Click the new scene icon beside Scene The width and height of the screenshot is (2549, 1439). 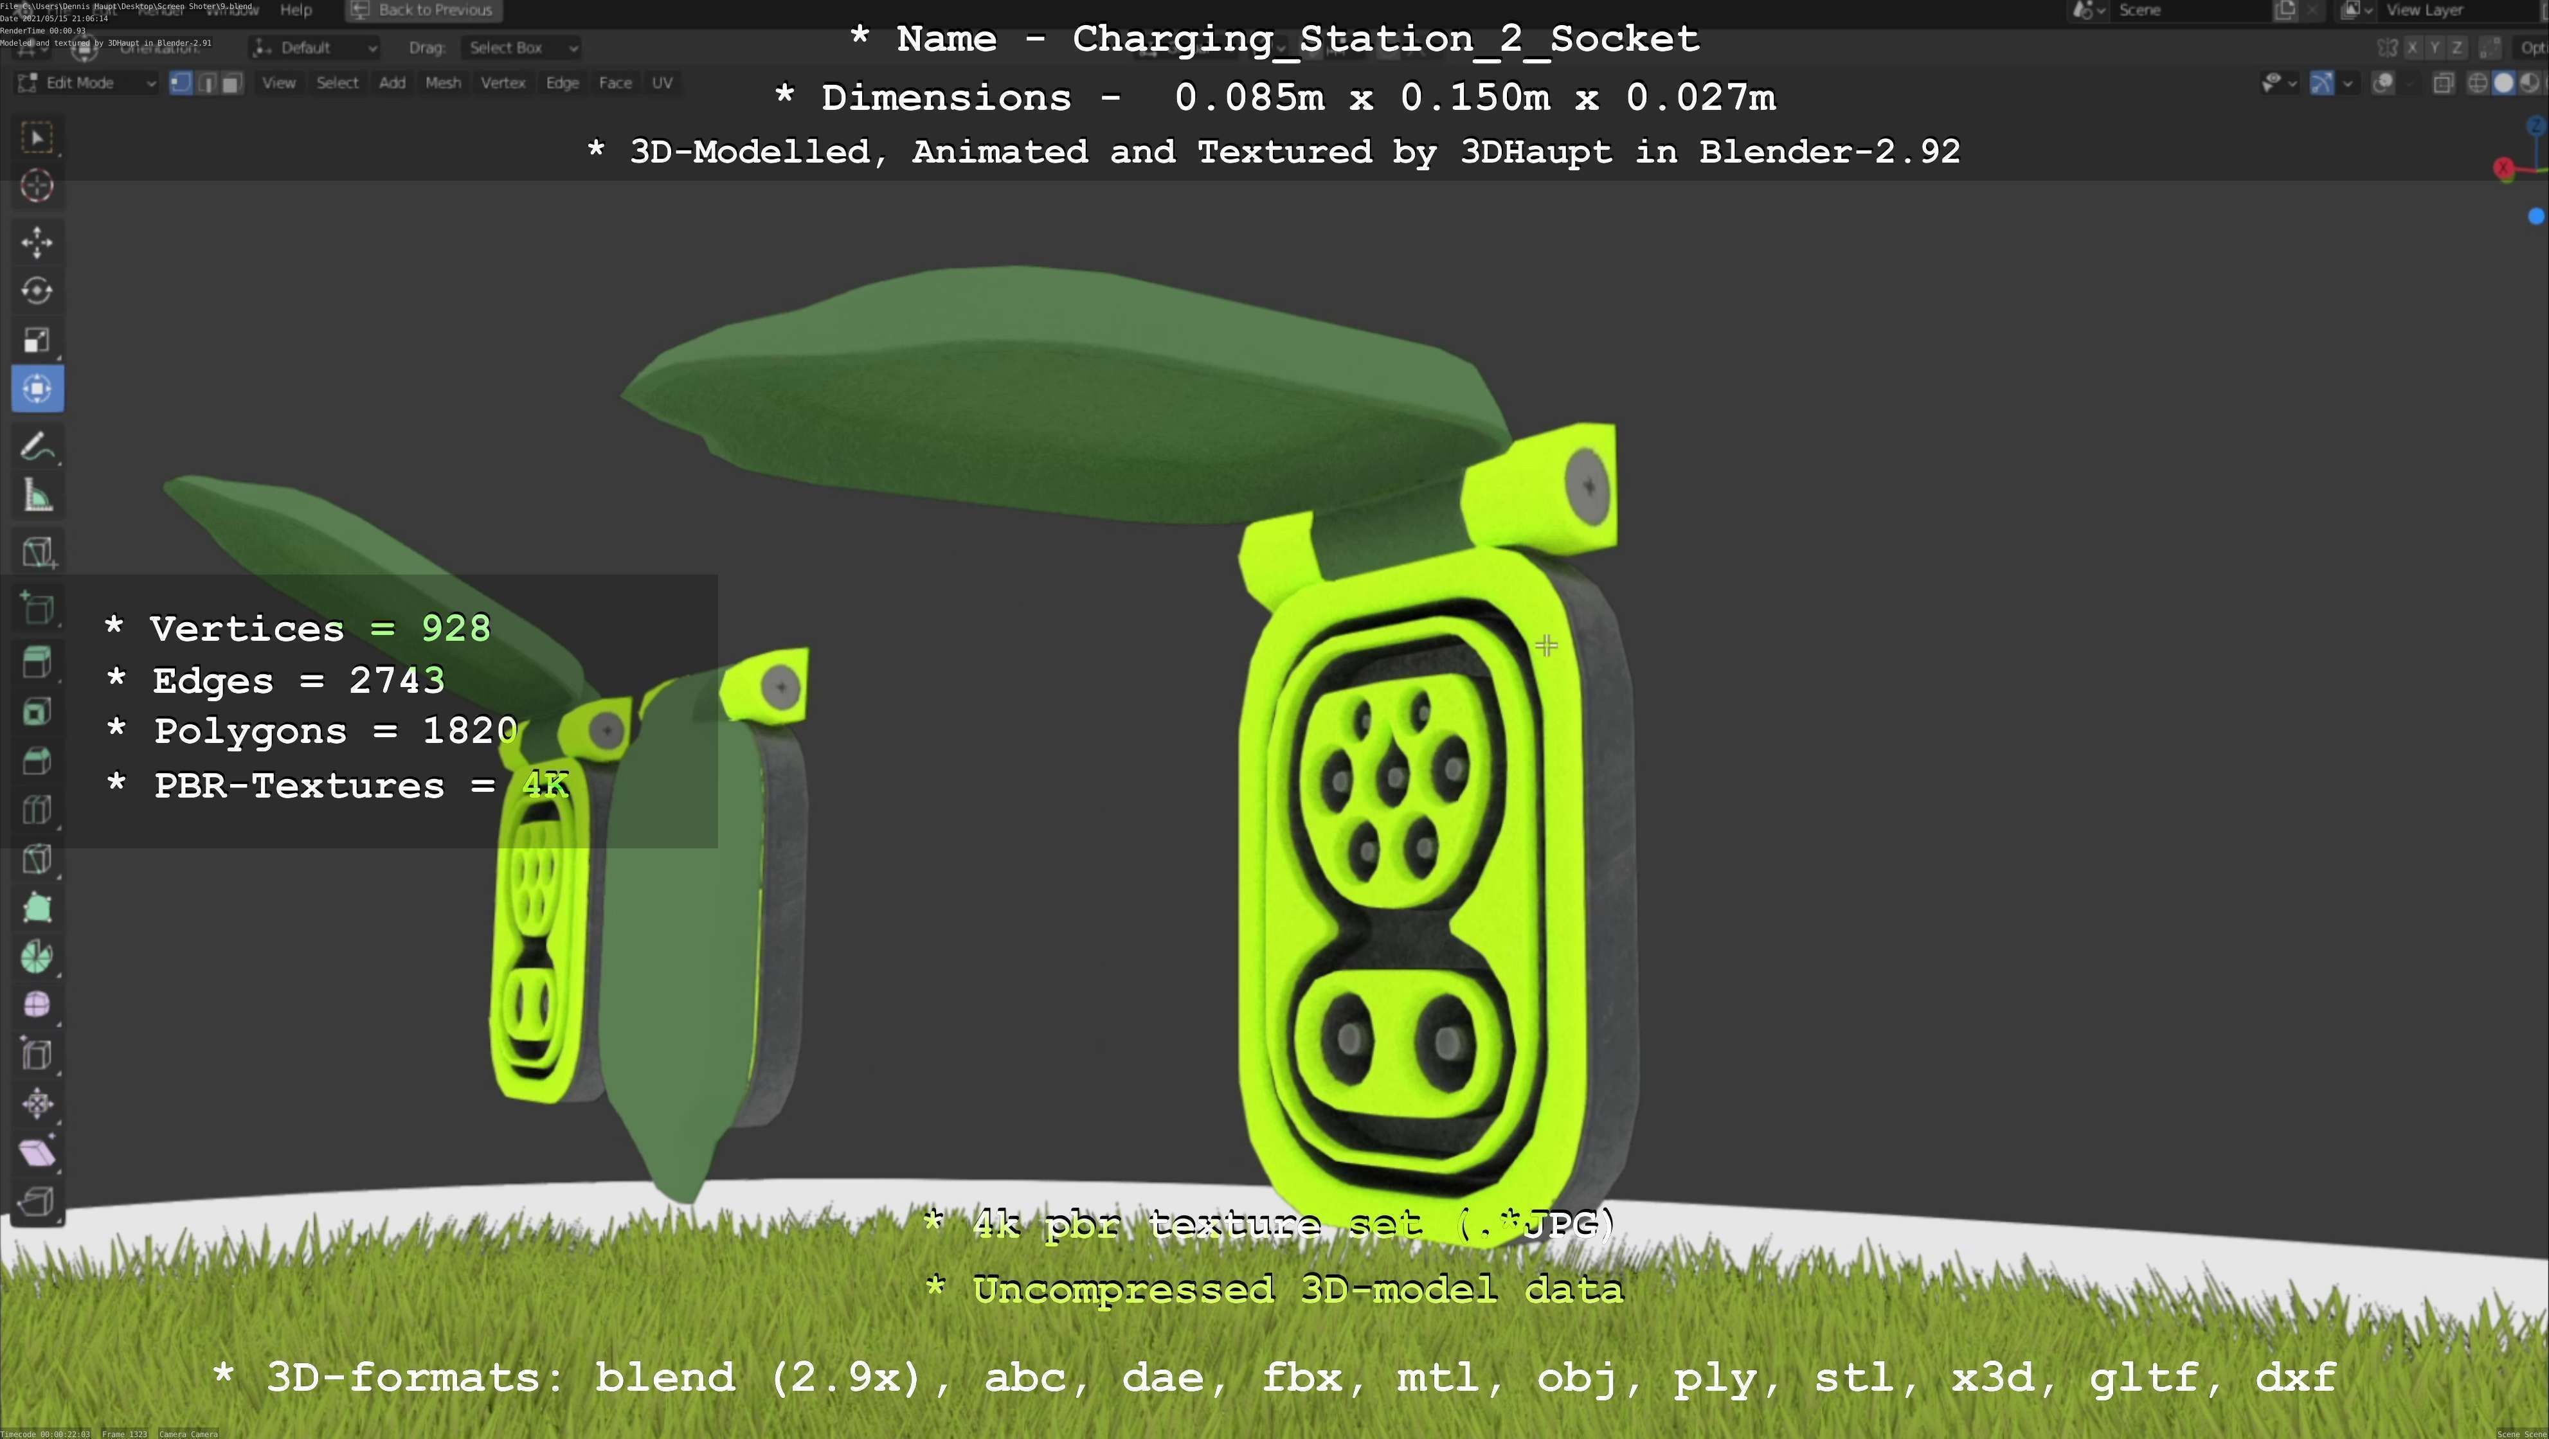[2286, 10]
